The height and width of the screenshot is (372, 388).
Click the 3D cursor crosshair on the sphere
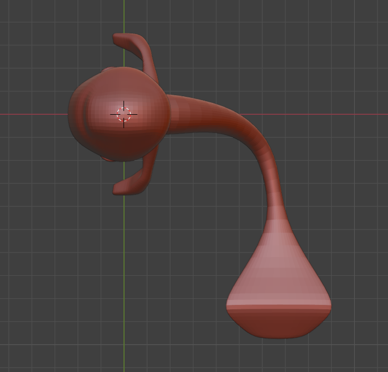[124, 114]
